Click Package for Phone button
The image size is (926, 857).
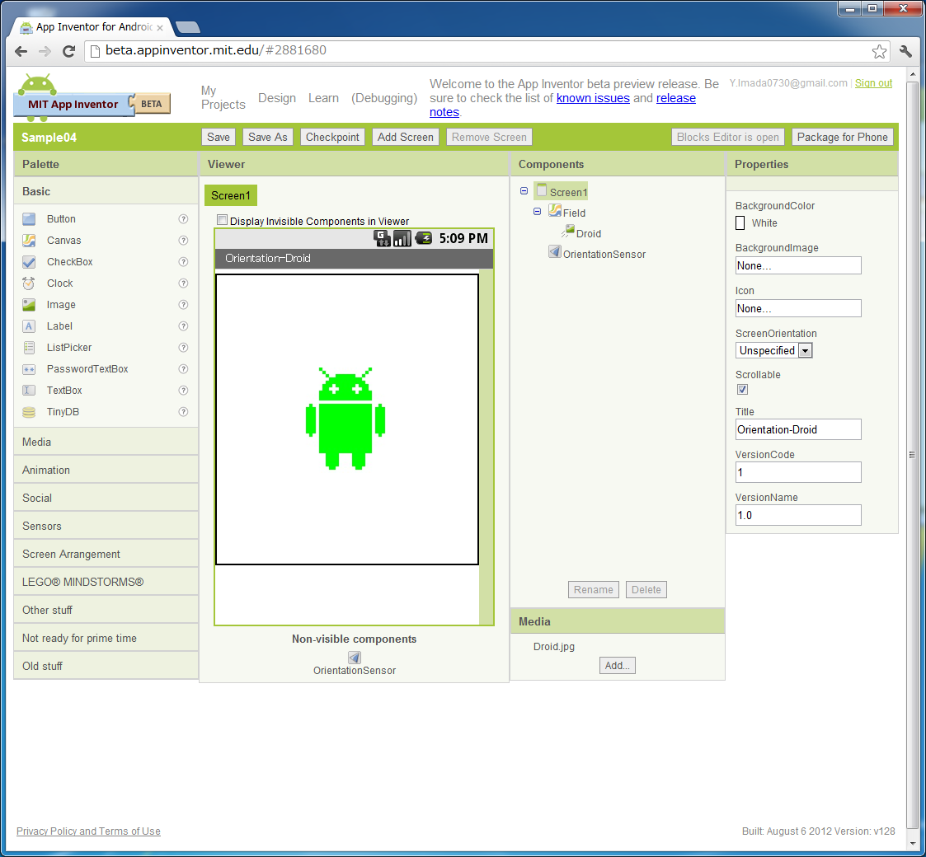(x=842, y=137)
